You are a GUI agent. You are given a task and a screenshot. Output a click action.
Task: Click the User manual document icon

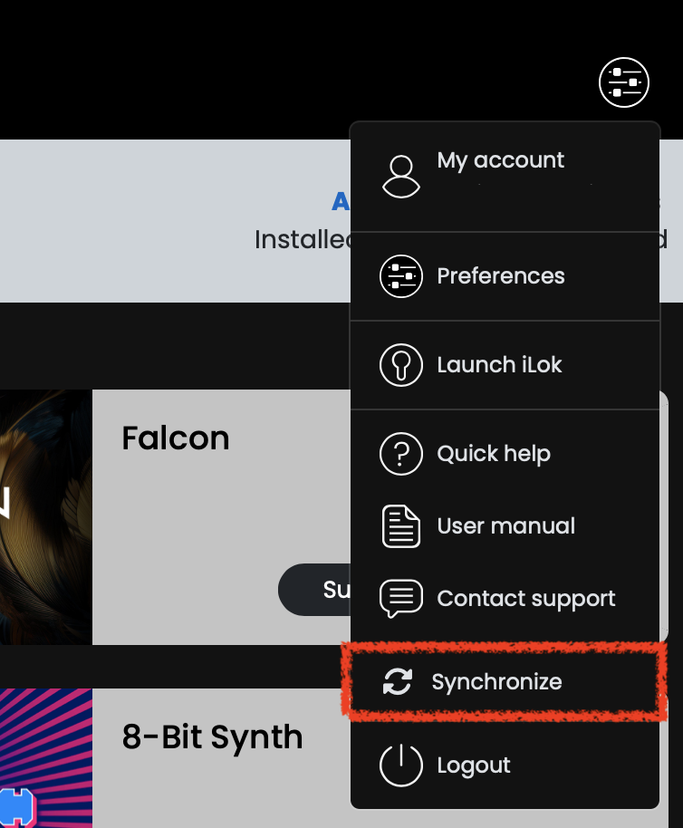401,526
